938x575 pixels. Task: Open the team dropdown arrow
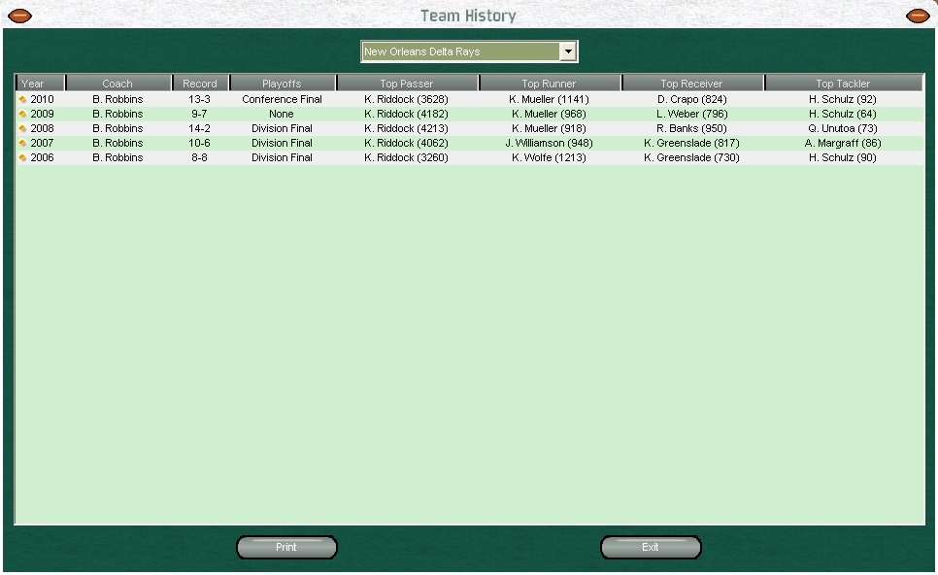[568, 51]
